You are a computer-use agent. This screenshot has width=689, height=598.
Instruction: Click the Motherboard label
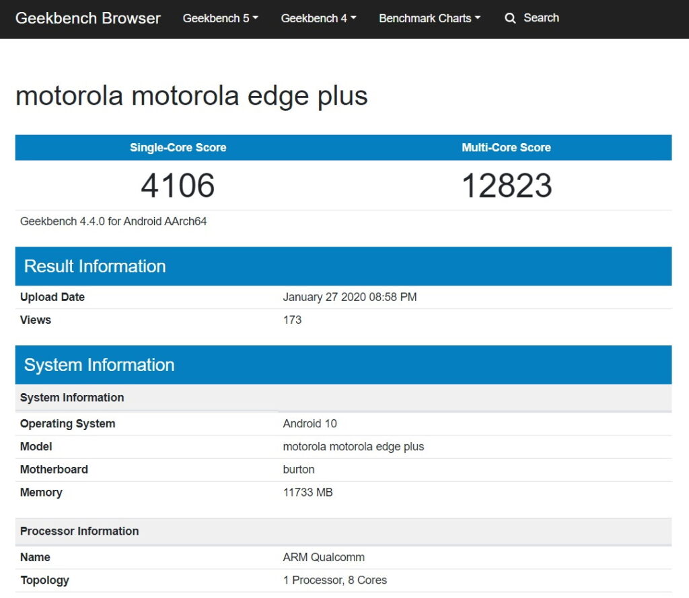(x=54, y=470)
